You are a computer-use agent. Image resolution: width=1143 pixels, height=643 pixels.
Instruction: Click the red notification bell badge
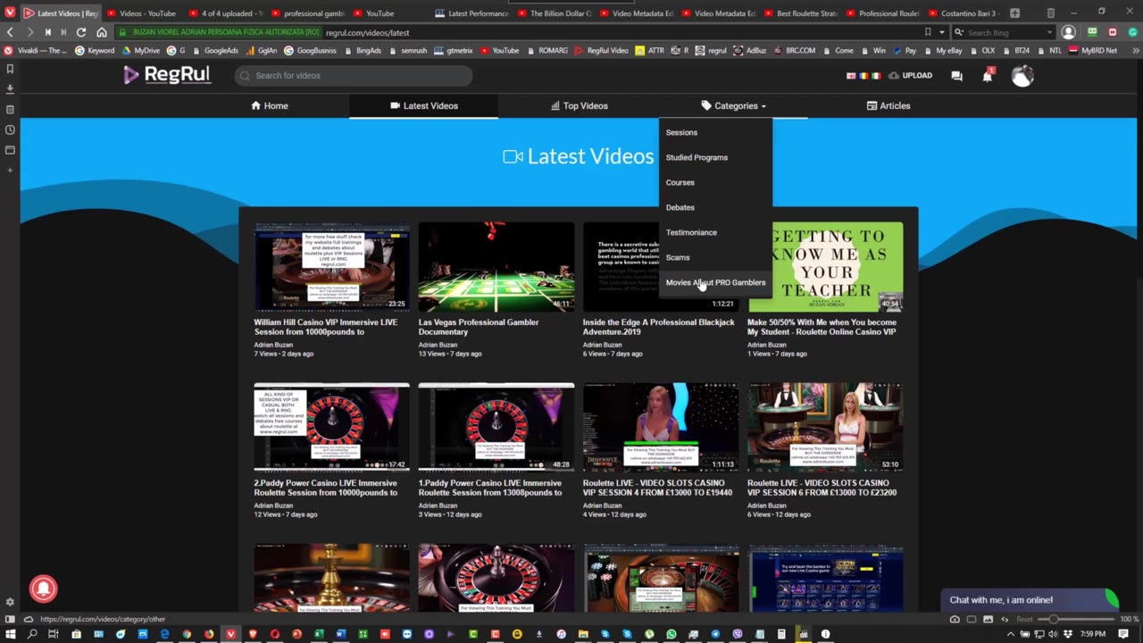43,589
